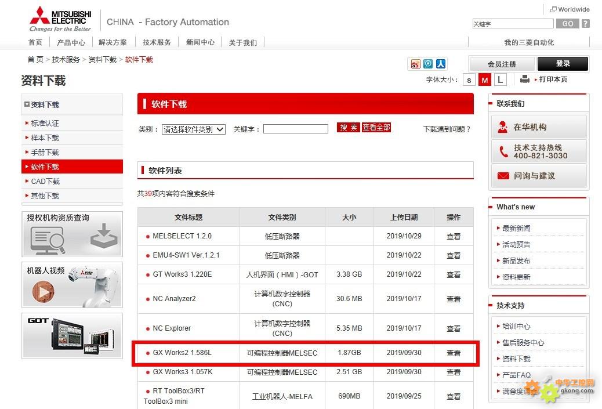
Task: Go to 首页 in the top navigation
Action: 35,42
